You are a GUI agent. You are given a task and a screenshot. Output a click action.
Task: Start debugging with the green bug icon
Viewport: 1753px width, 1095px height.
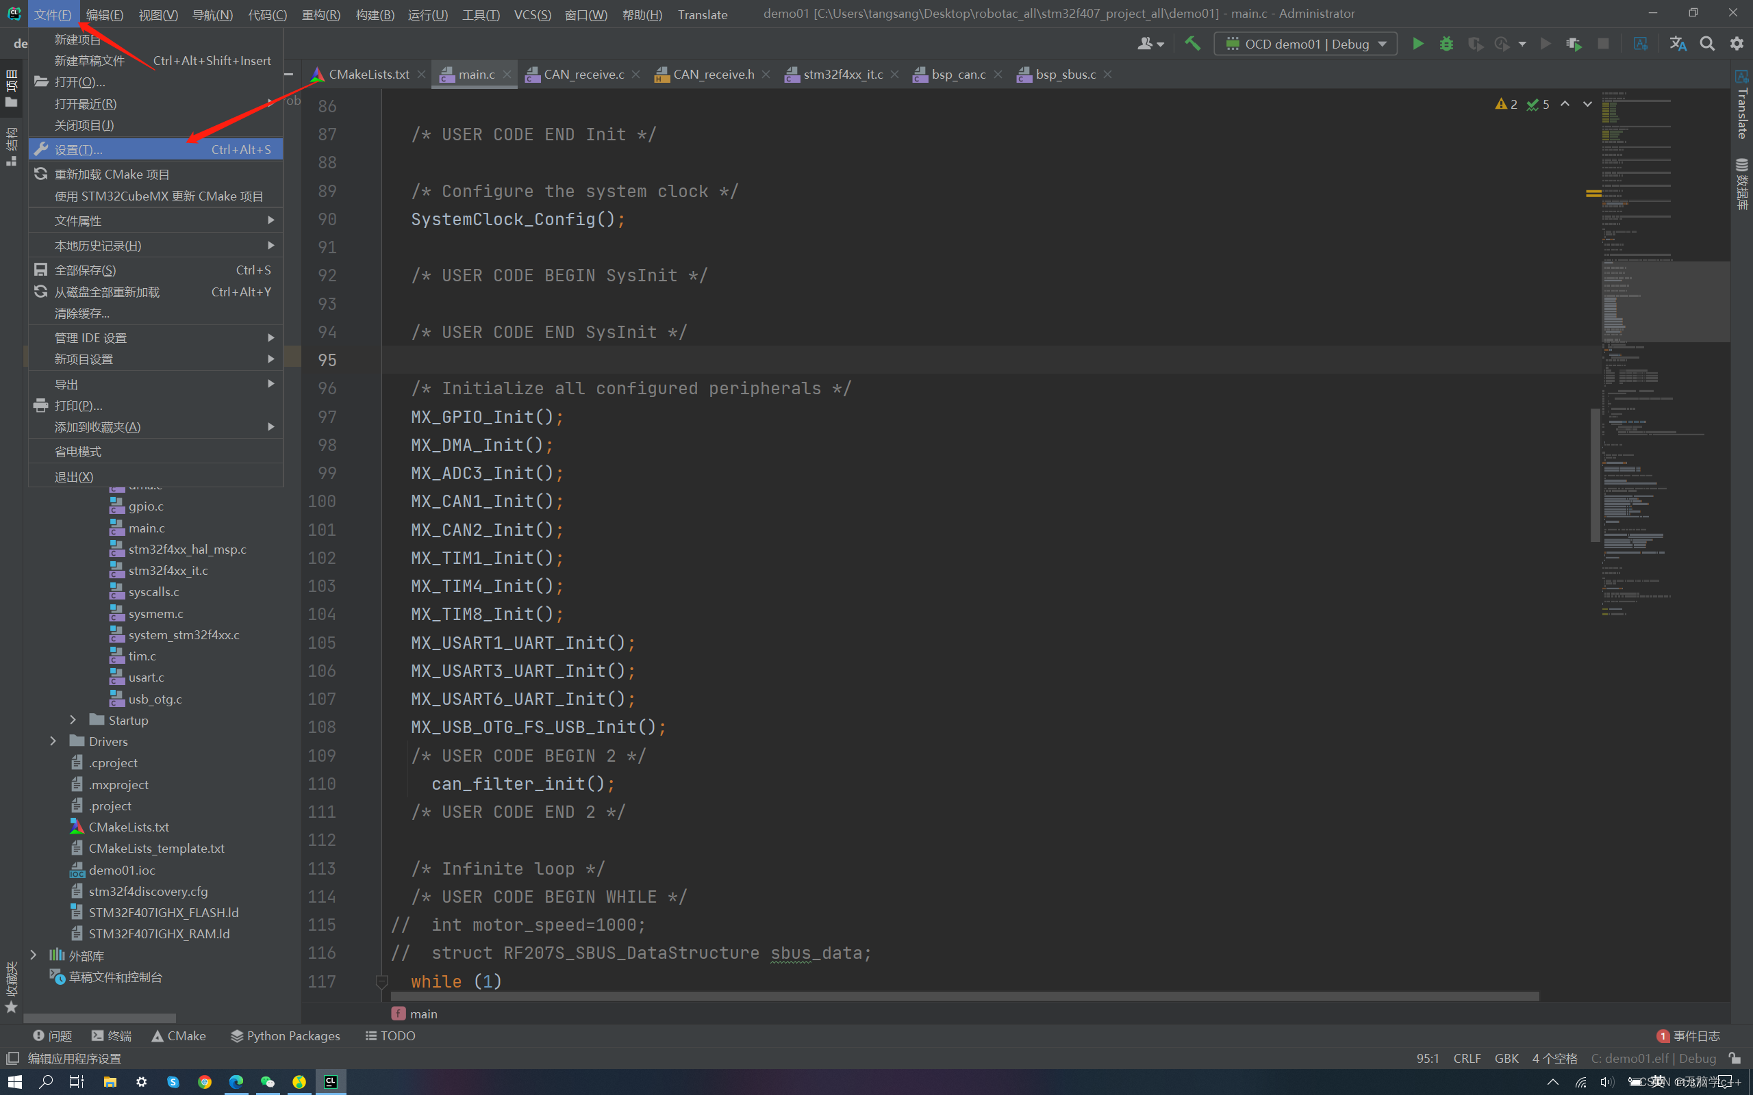(x=1447, y=43)
